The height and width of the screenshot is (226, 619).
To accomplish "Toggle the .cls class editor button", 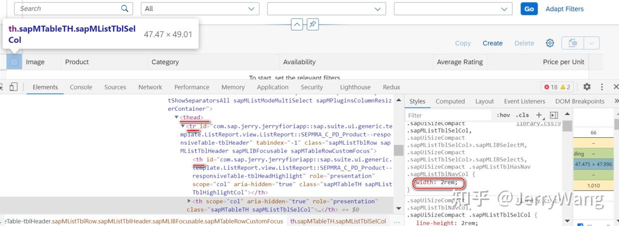I will (x=522, y=115).
